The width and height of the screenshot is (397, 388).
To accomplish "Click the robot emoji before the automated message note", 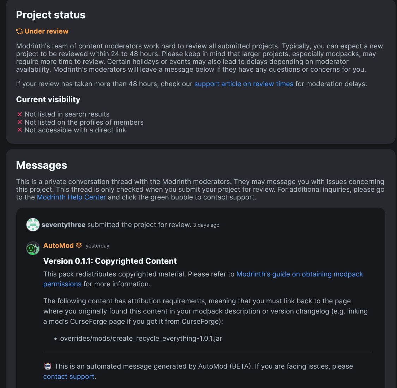I will [x=48, y=366].
